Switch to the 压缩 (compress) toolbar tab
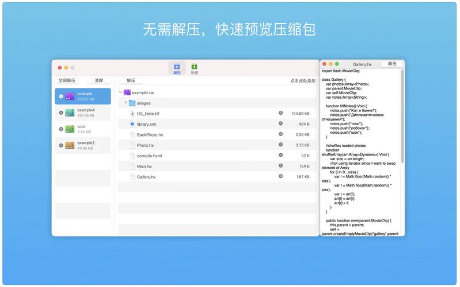The width and height of the screenshot is (460, 287). click(x=194, y=68)
